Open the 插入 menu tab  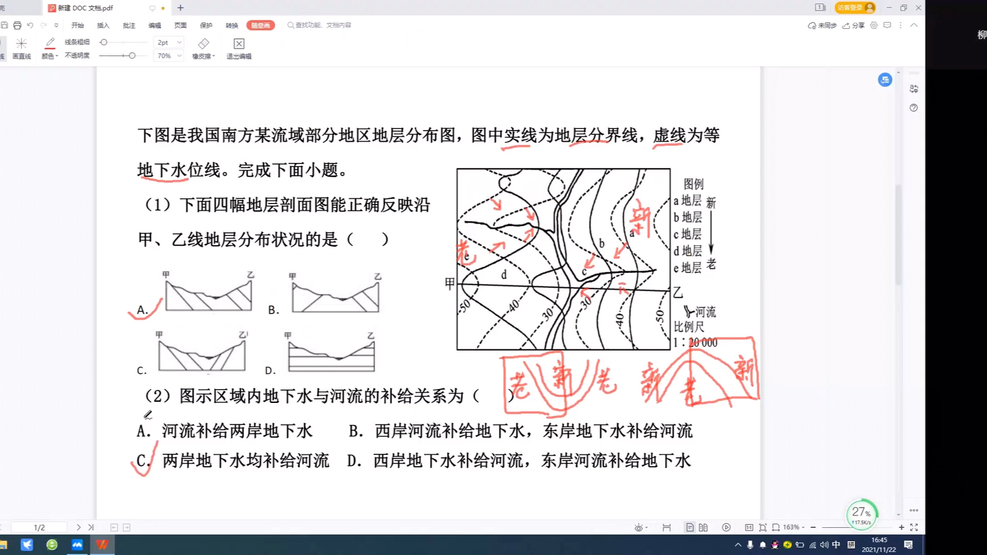[x=103, y=25]
